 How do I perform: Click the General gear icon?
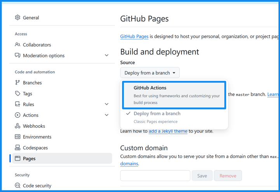coord(17,18)
